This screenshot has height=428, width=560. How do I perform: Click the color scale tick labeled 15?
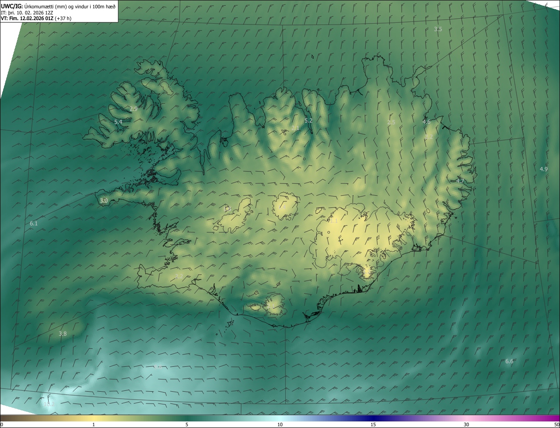[x=373, y=424]
